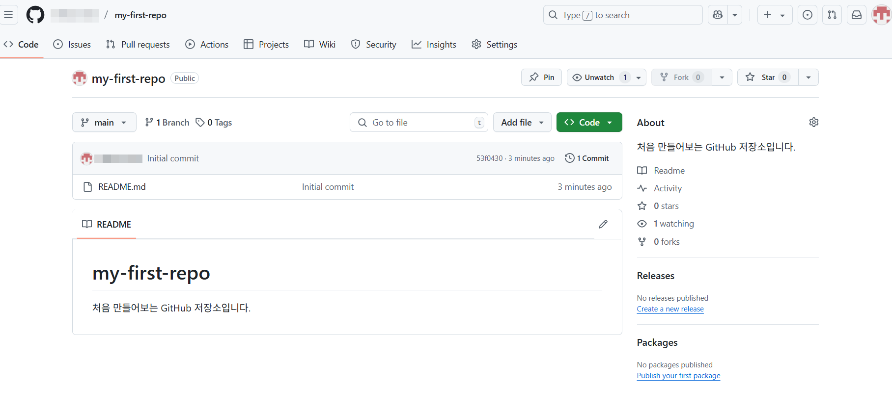This screenshot has height=413, width=892.
Task: Edit README with the pencil icon
Action: tap(603, 224)
